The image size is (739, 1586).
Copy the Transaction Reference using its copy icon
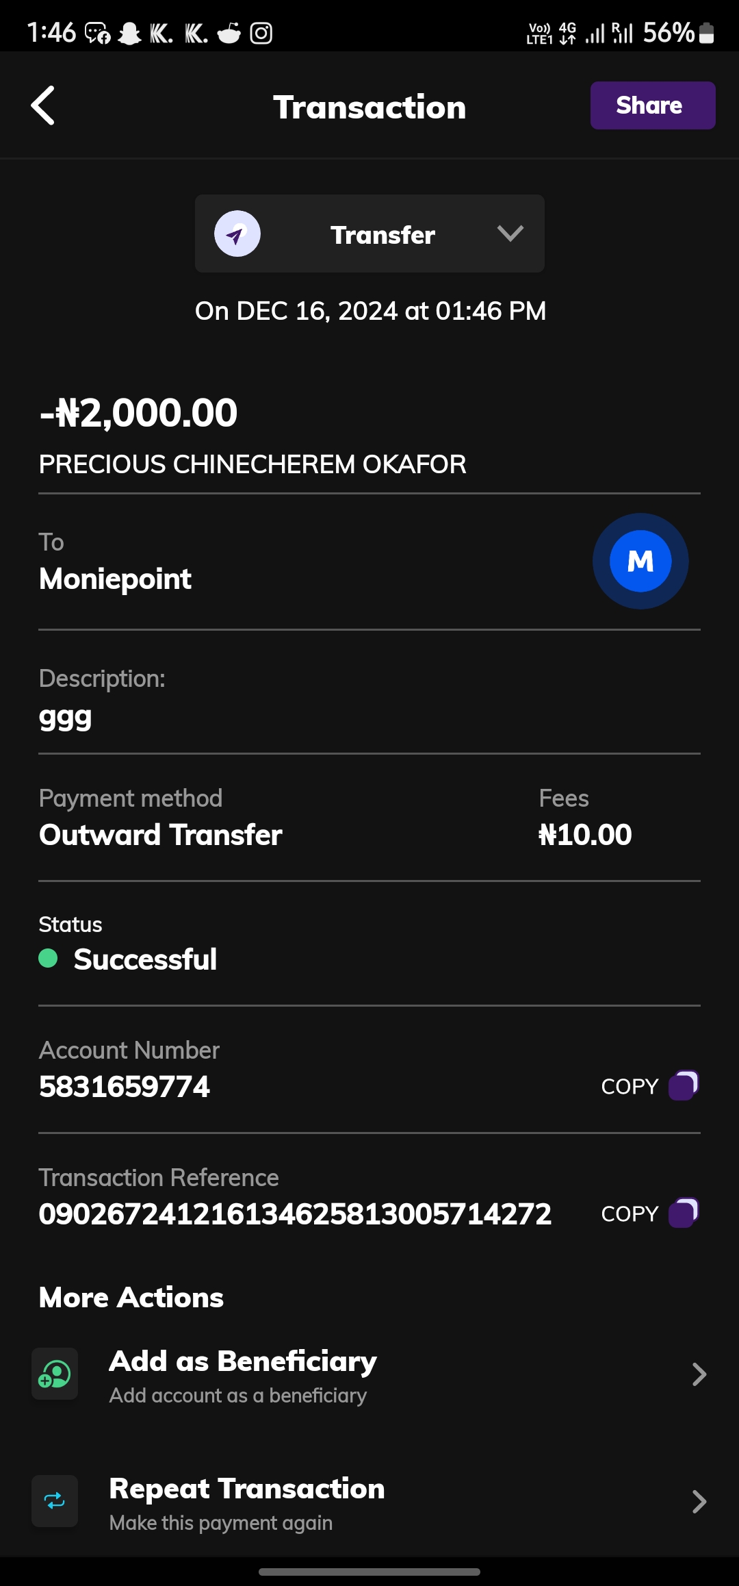683,1213
